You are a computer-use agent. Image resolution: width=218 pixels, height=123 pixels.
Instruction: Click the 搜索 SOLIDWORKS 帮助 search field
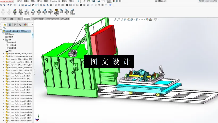click(x=208, y=1)
